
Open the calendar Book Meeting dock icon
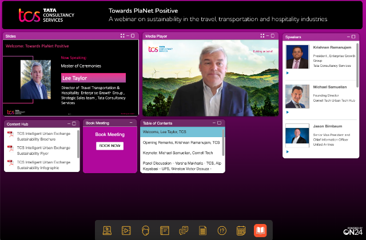pyautogui.click(x=241, y=230)
